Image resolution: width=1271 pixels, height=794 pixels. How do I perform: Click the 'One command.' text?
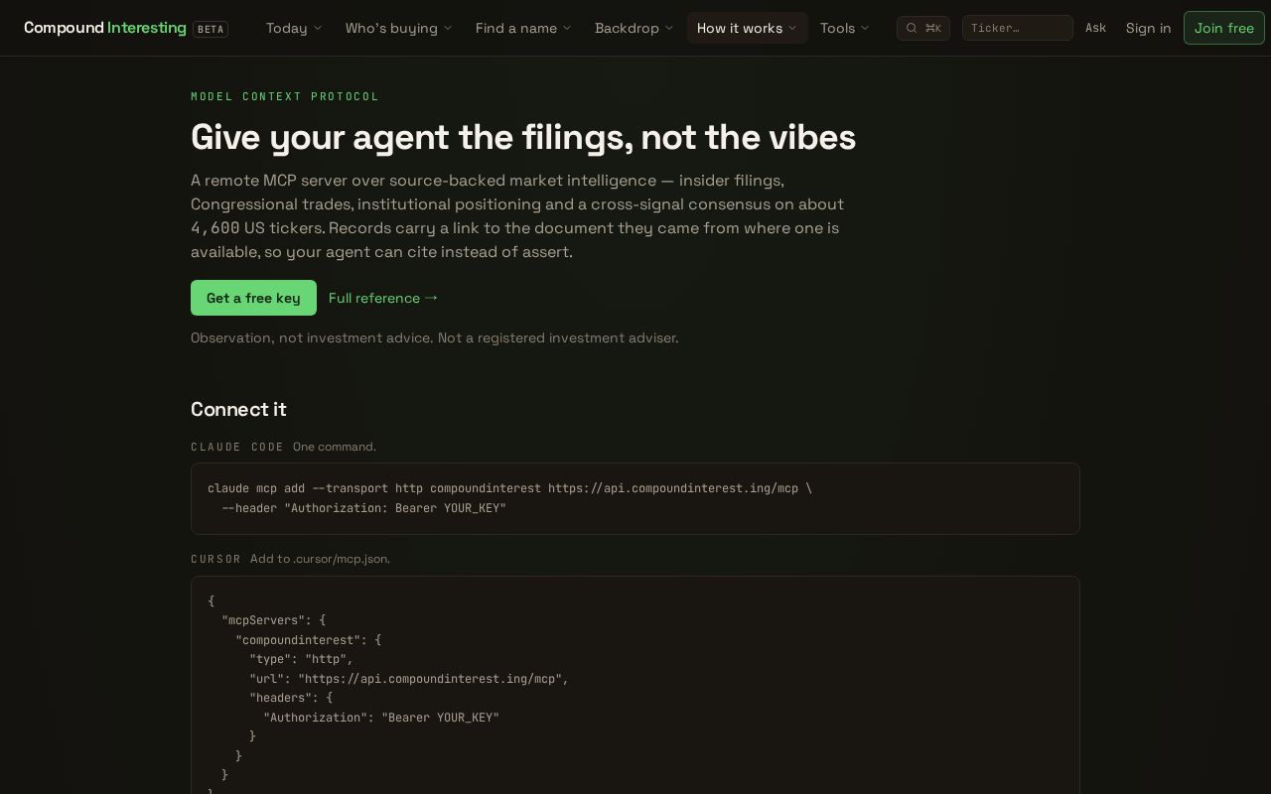[x=335, y=447]
